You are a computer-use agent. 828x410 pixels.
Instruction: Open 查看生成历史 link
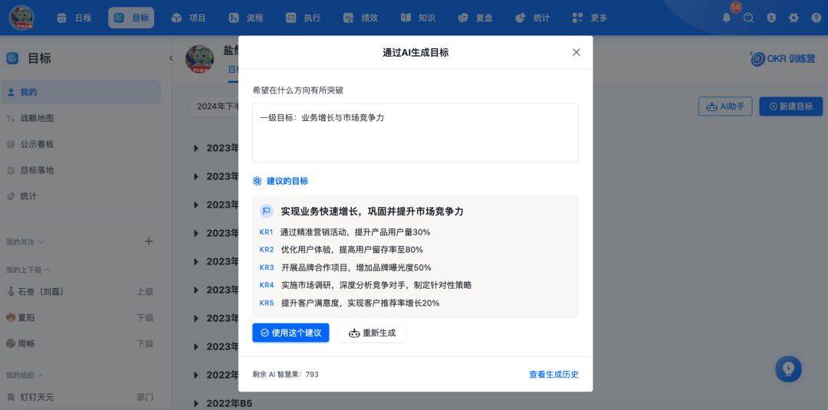pos(554,375)
